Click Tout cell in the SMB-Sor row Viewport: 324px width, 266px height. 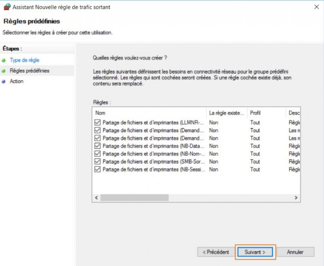tap(255, 161)
